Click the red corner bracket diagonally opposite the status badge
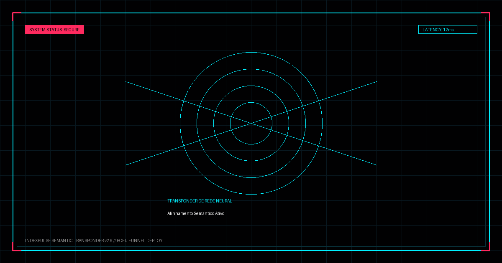 click(487, 248)
